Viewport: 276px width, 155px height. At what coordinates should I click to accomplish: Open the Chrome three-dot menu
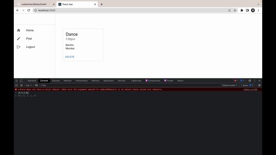258,10
